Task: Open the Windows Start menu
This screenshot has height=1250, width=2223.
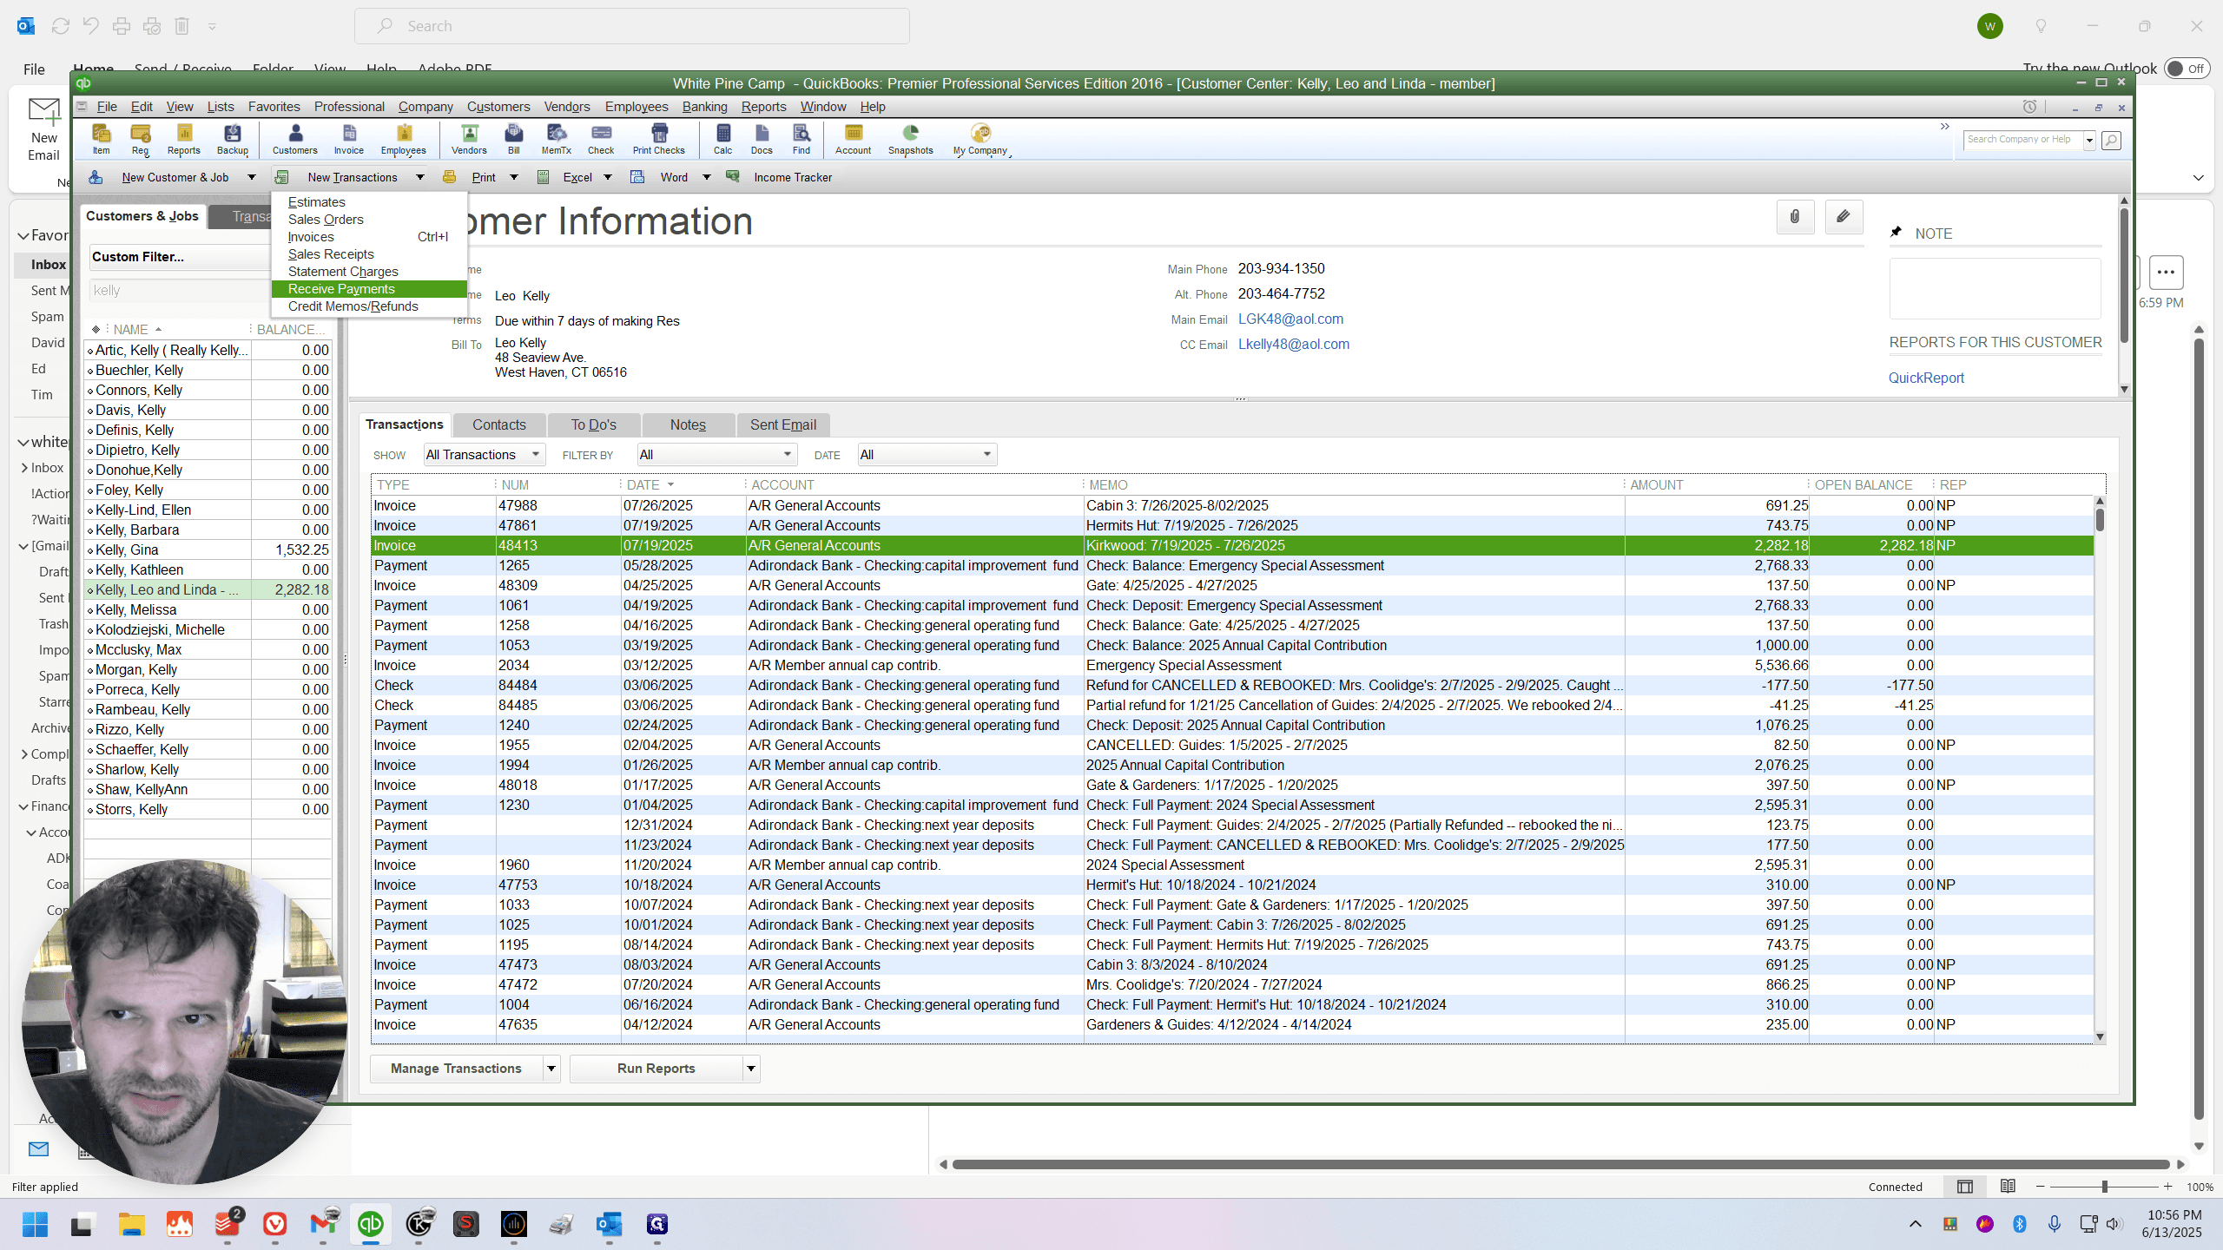Action: pos(35,1224)
